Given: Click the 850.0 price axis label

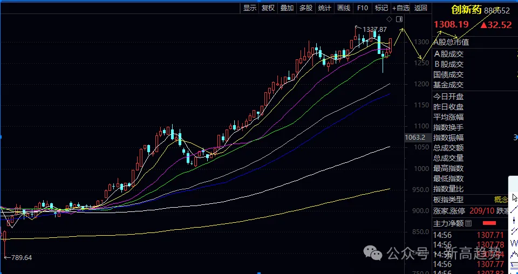Looking at the screenshot, I should pyautogui.click(x=420, y=232).
